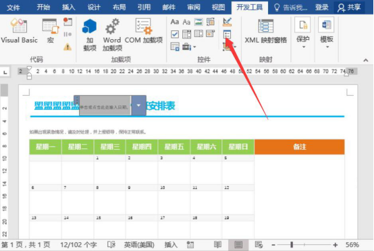
Task: Switch to the 引用 tab
Action: pyautogui.click(x=144, y=7)
